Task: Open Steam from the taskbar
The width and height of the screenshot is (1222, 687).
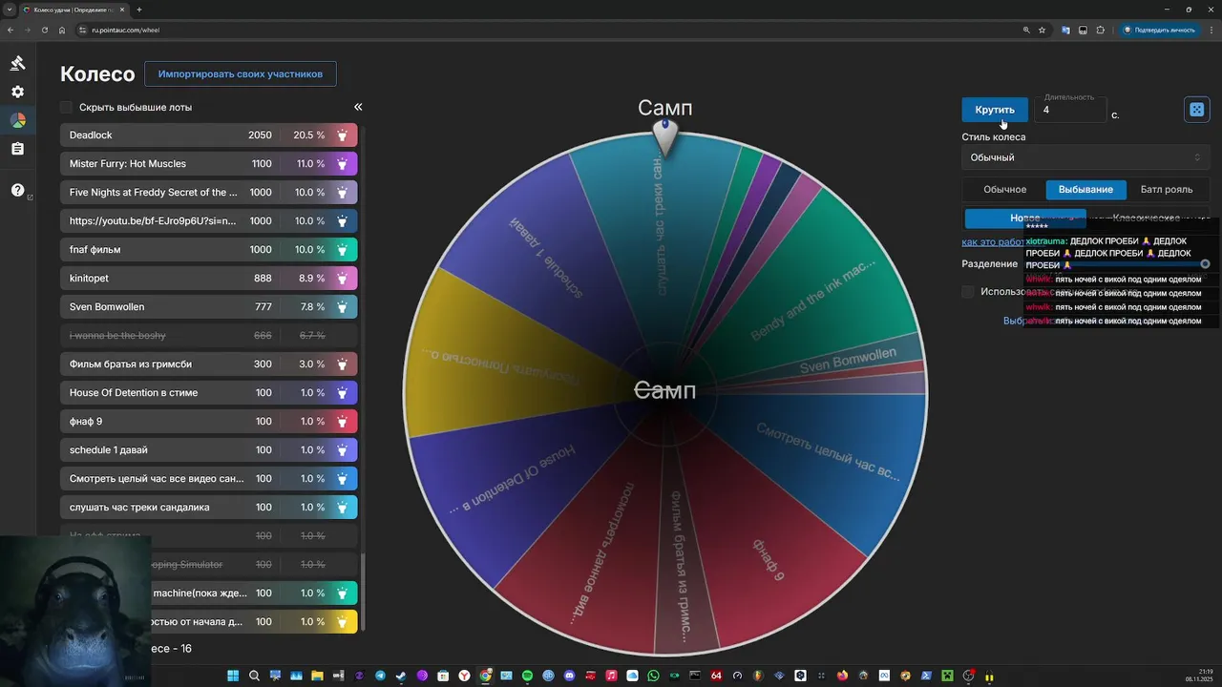Action: (x=401, y=676)
